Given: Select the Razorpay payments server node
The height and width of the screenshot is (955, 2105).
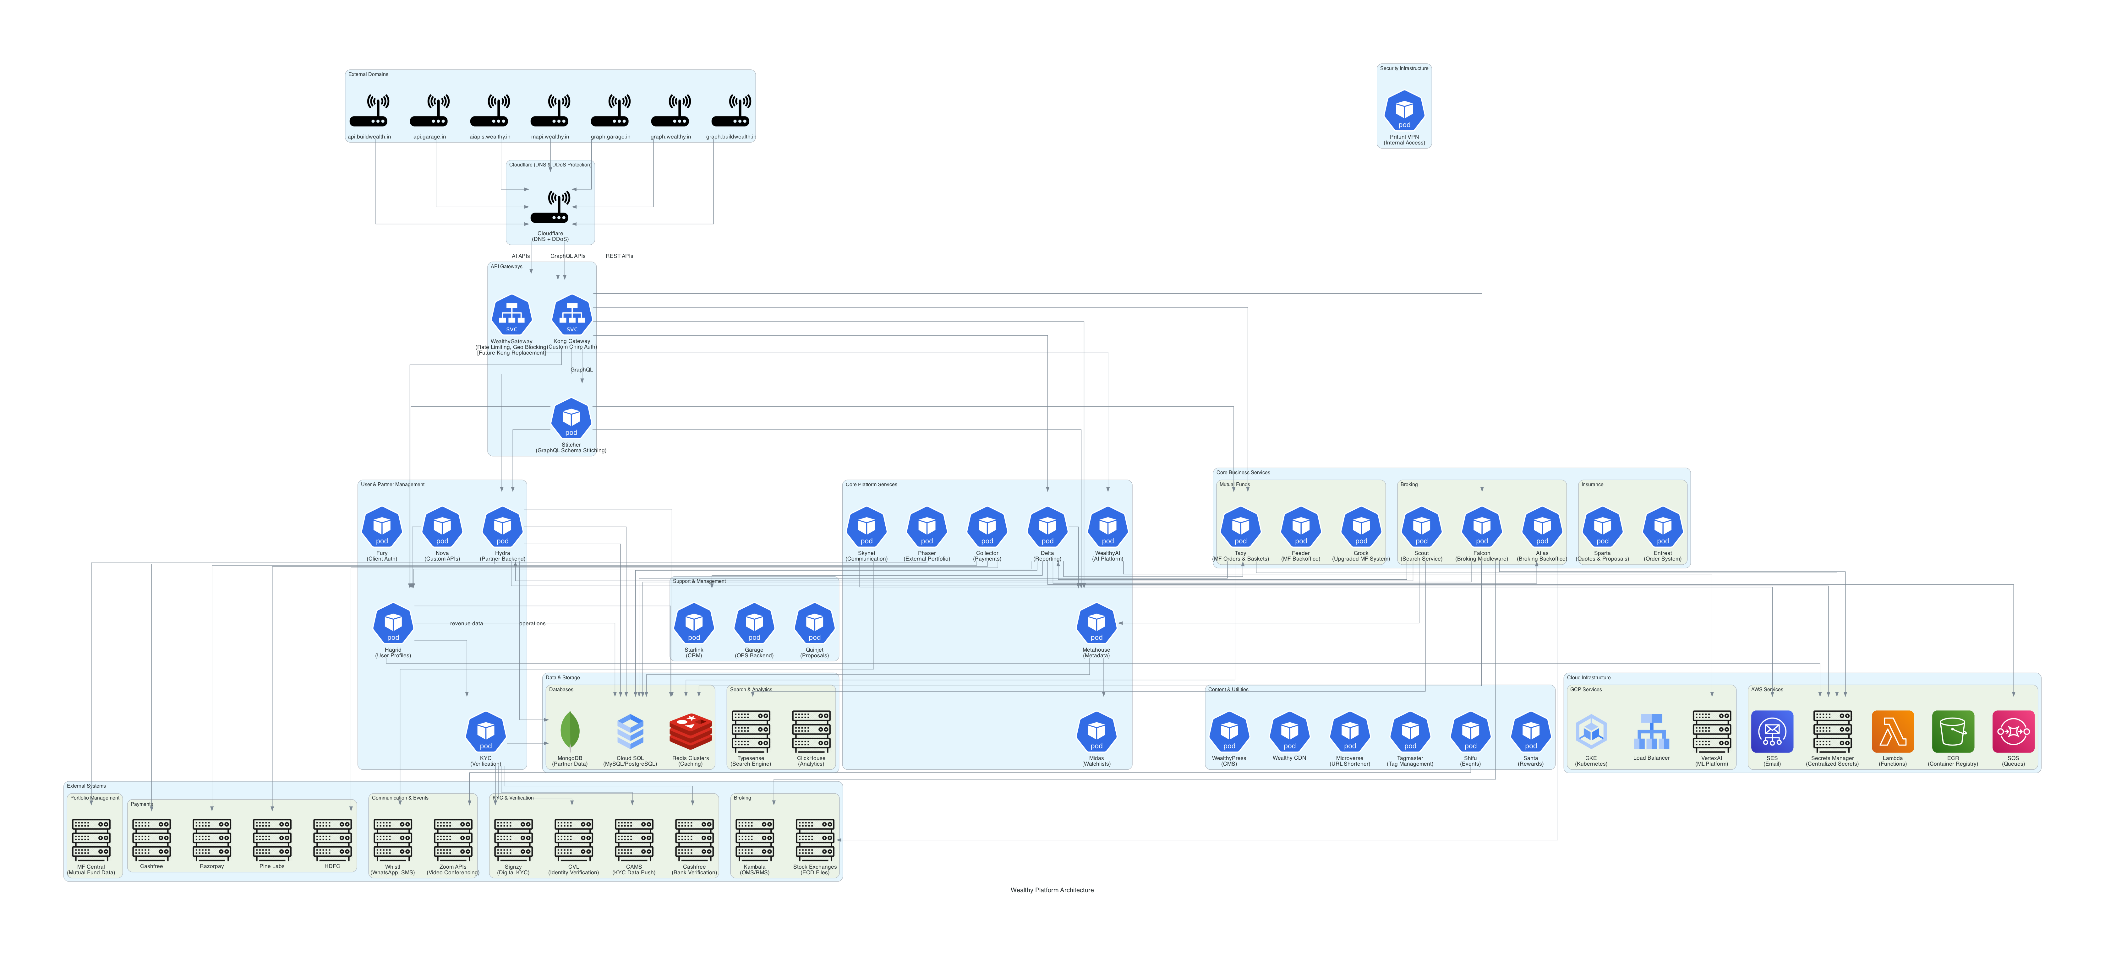Looking at the screenshot, I should point(212,837).
